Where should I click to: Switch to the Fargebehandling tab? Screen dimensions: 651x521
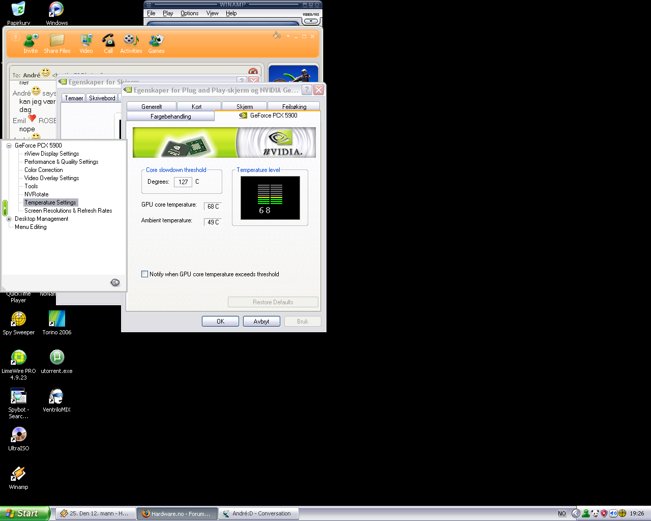(x=171, y=116)
